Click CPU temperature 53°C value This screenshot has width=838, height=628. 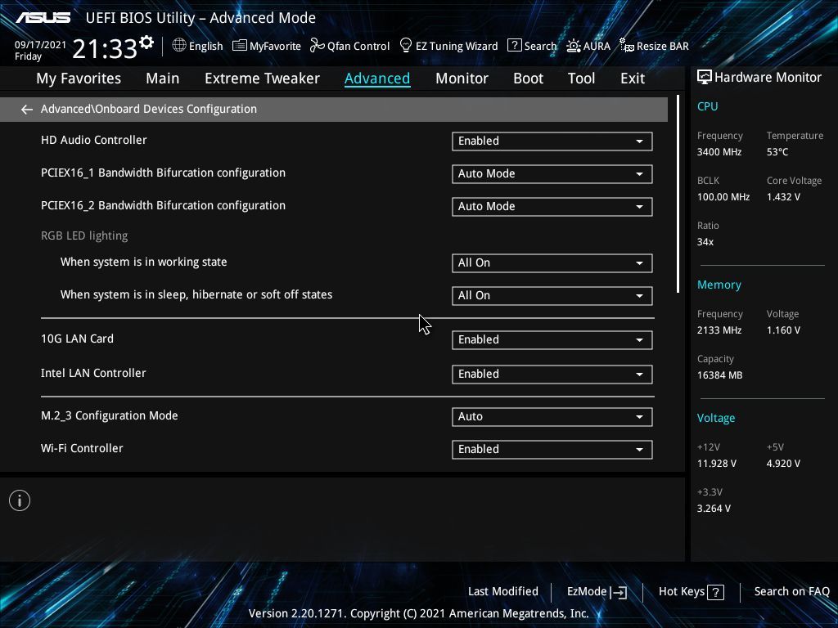[777, 151]
